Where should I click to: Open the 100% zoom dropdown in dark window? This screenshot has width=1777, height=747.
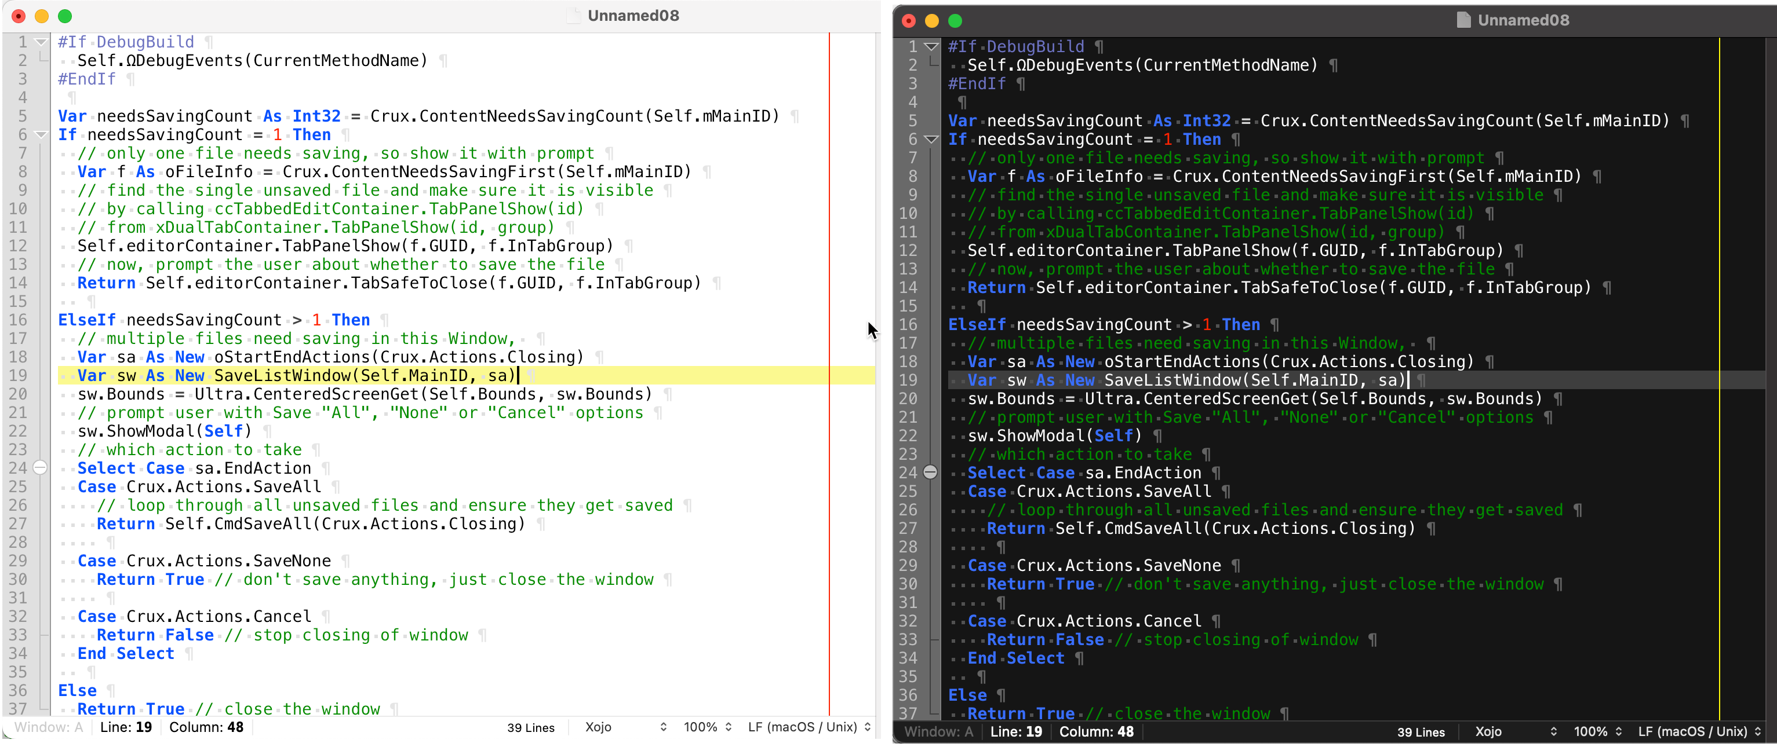pos(1598,732)
